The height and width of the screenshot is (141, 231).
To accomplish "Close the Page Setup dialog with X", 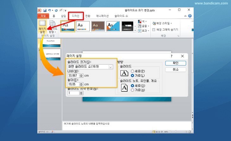I will coord(182,56).
